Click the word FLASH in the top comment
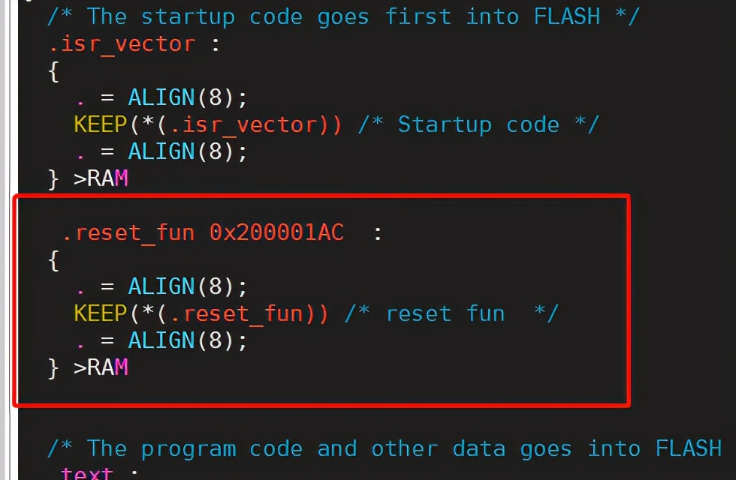The image size is (736, 480). click(x=567, y=16)
